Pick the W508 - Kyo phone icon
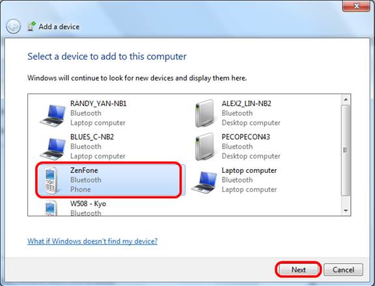This screenshot has width=375, height=286. coord(51,208)
